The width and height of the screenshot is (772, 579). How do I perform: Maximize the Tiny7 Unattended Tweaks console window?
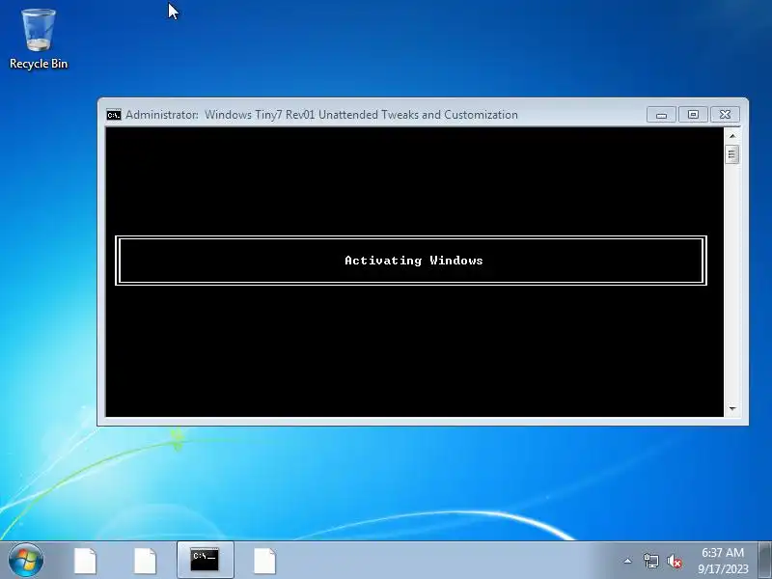(693, 115)
